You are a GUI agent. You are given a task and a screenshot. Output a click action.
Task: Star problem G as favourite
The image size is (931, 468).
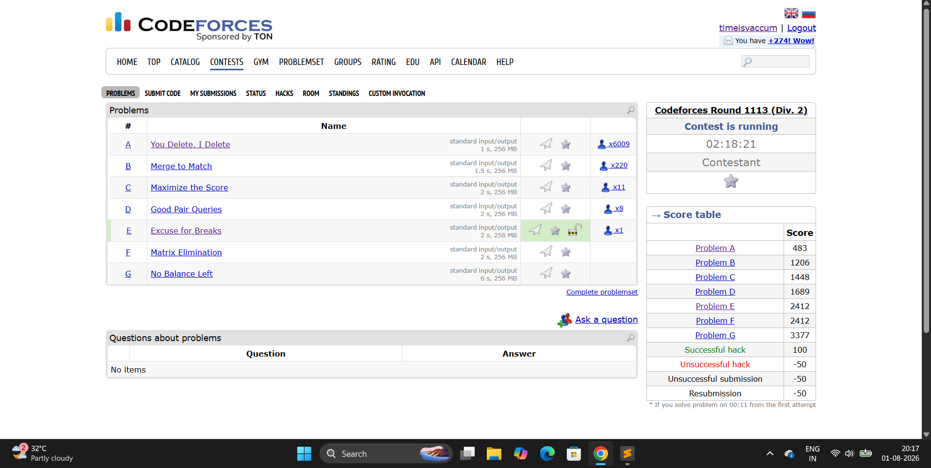566,274
